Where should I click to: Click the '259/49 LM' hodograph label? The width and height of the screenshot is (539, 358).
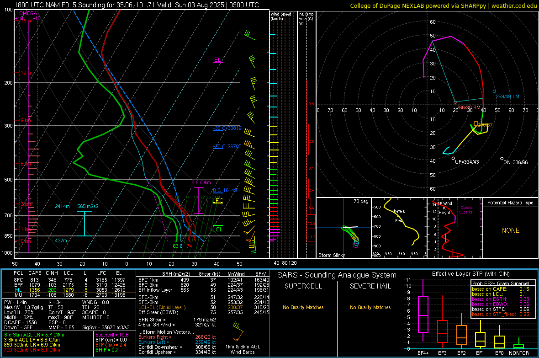click(507, 97)
